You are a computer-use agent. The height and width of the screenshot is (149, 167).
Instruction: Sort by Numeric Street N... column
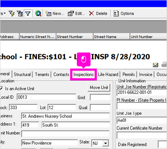[x=38, y=37]
